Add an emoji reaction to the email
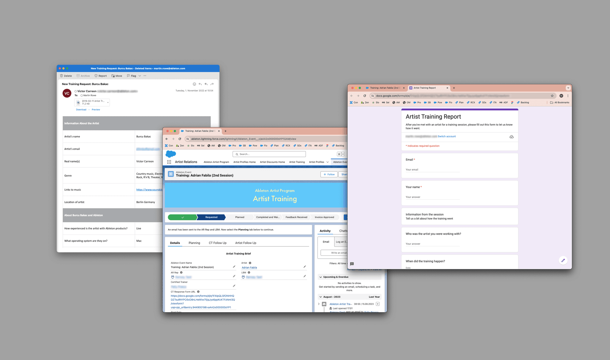Screen dimensions: 610x360 (x=194, y=84)
